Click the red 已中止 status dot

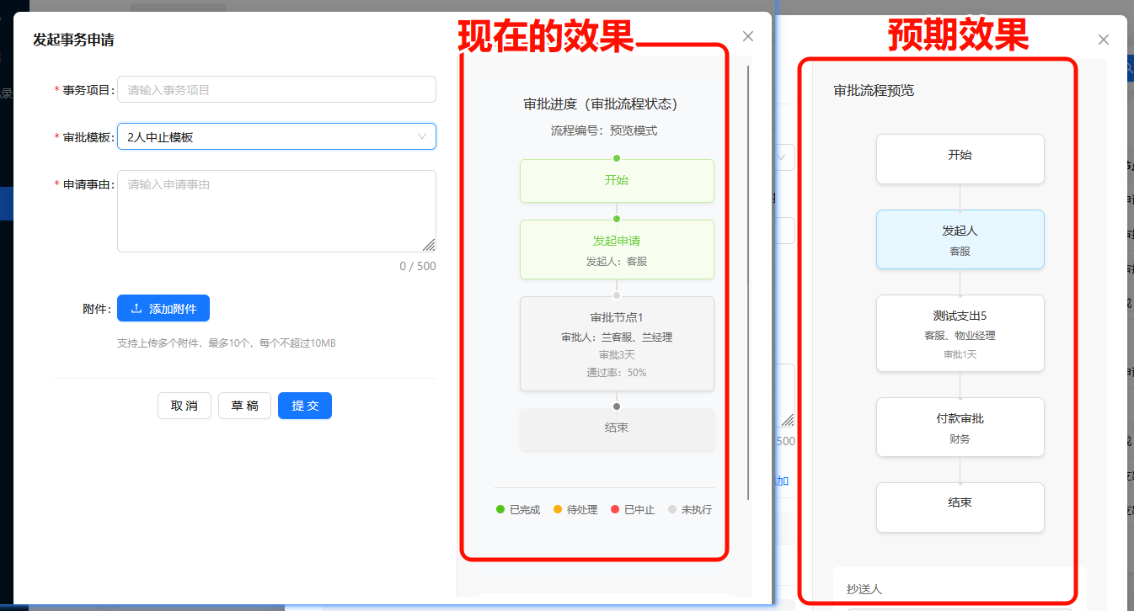click(614, 509)
